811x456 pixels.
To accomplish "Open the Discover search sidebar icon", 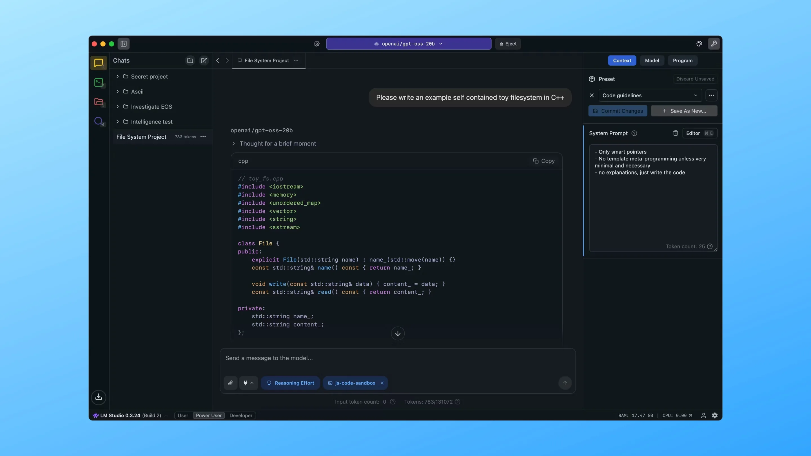I will click(x=99, y=121).
